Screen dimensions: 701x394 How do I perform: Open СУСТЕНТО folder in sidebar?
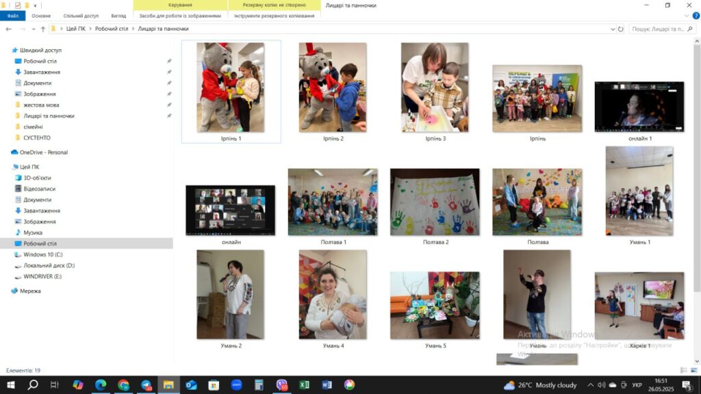click(37, 137)
